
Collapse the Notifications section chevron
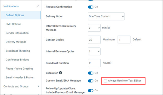(38, 6)
